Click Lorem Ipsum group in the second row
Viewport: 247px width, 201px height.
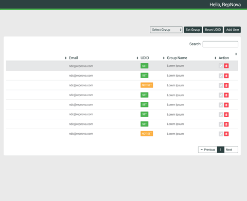(175, 76)
